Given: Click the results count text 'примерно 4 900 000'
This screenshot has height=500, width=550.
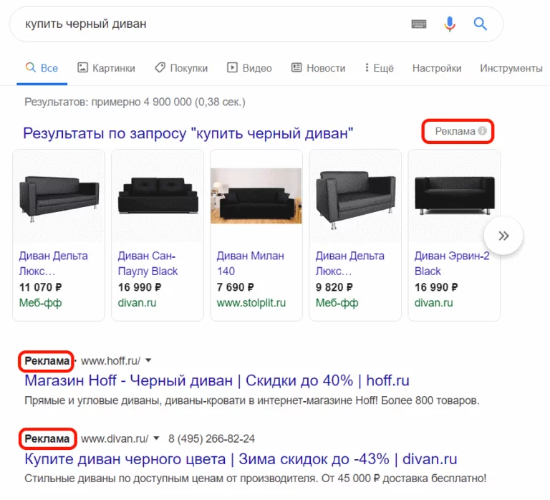Looking at the screenshot, I should click(x=141, y=102).
